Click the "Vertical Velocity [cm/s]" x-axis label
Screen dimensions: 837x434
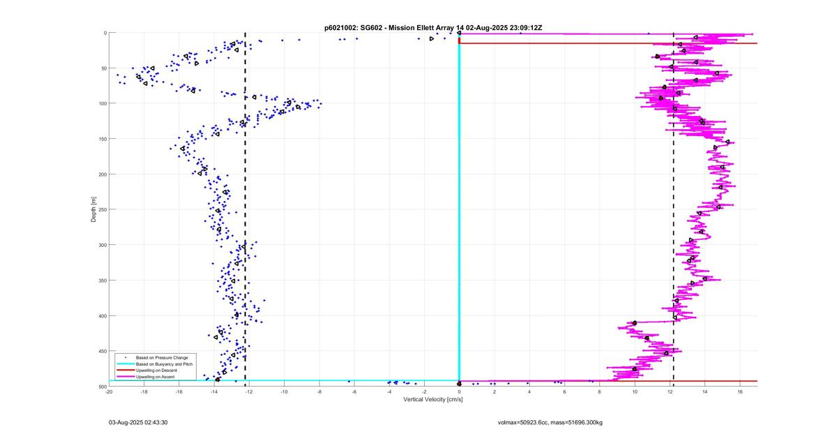tap(433, 400)
